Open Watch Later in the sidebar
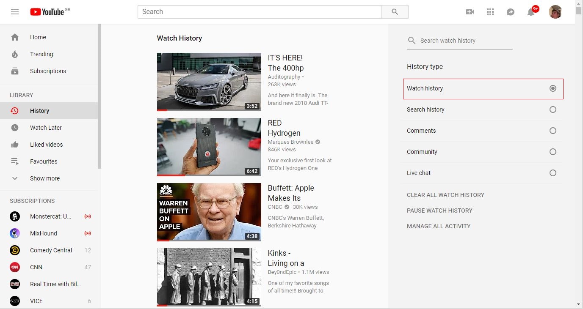The image size is (583, 309). click(x=49, y=128)
